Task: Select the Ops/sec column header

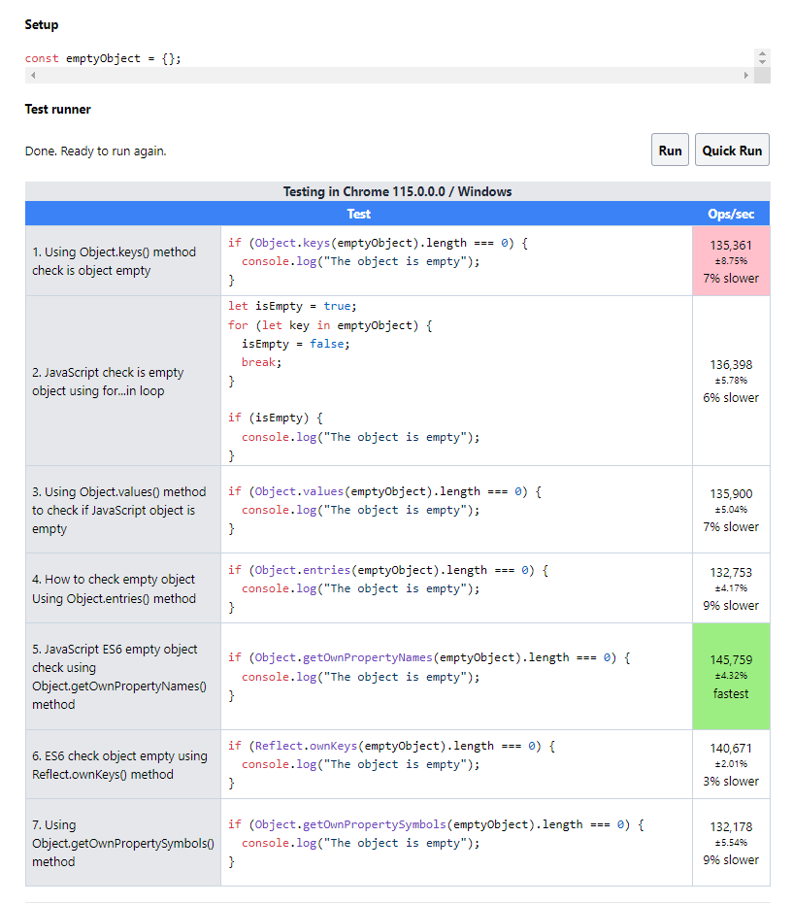Action: [730, 214]
